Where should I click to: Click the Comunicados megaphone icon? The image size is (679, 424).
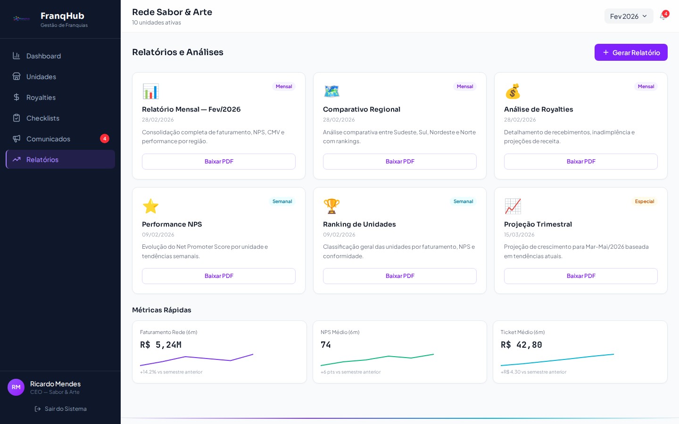tap(17, 139)
